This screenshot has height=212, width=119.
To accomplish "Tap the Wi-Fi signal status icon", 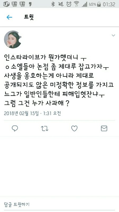I will tap(77, 4).
